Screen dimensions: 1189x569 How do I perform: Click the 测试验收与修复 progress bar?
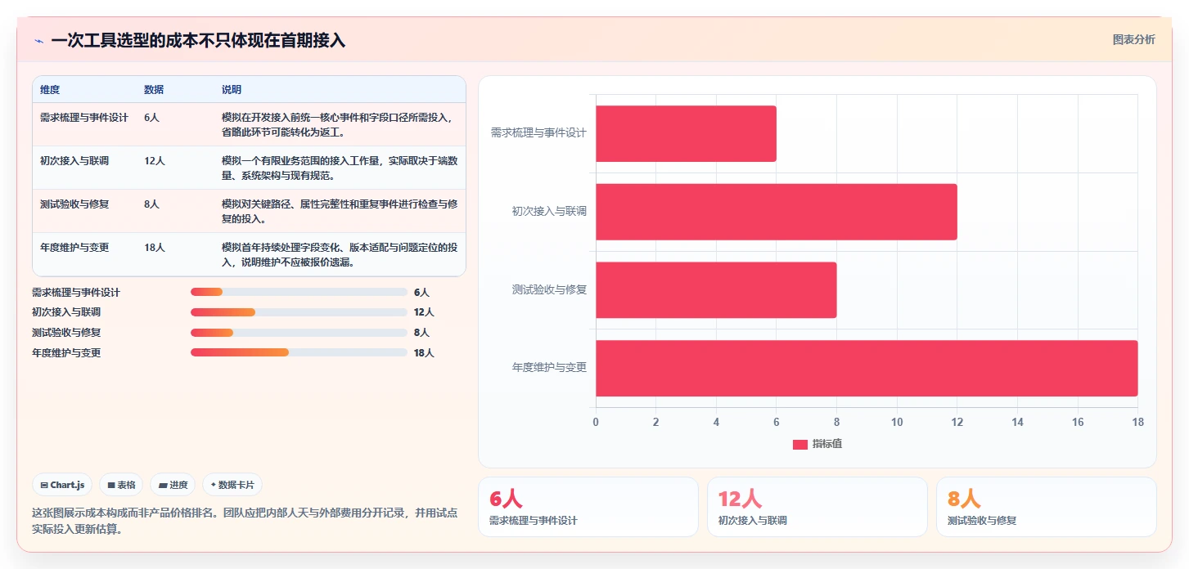(x=299, y=333)
